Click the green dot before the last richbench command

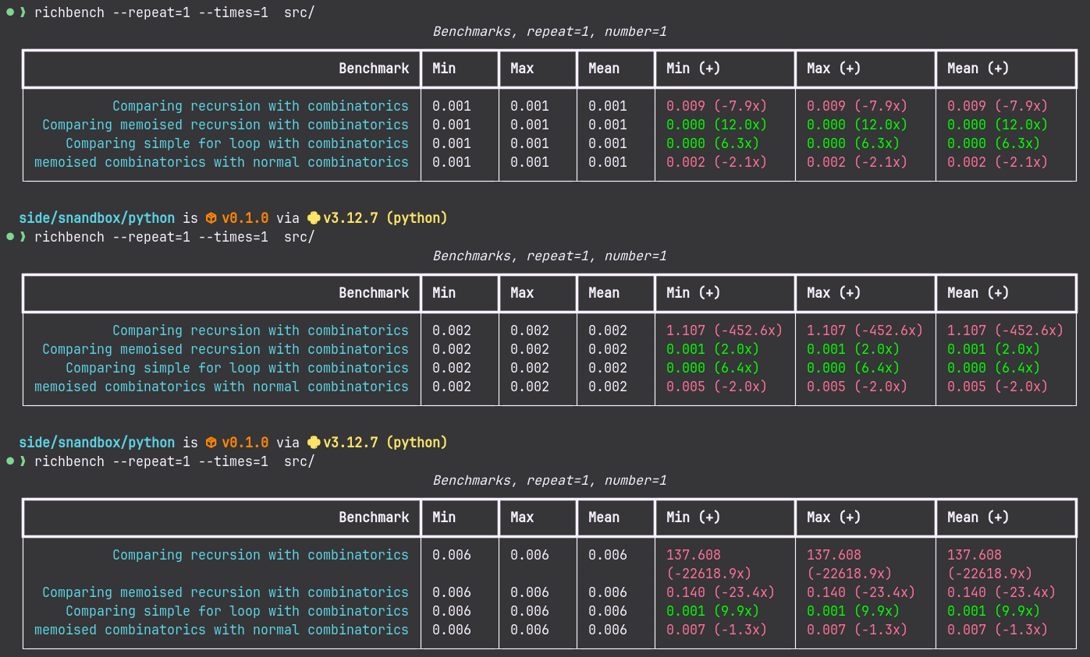[x=10, y=461]
